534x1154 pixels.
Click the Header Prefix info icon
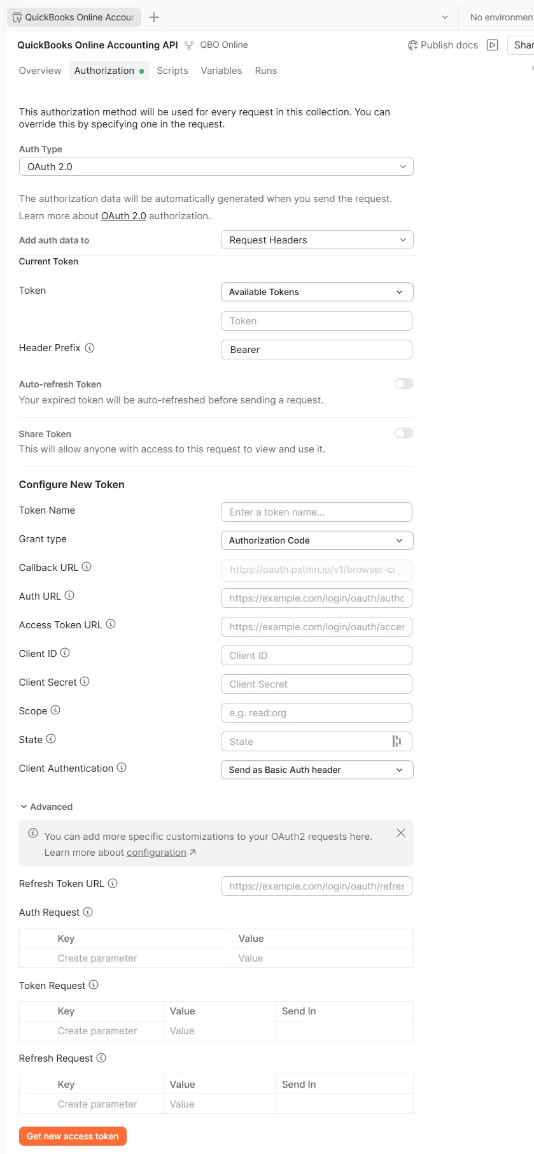point(90,348)
